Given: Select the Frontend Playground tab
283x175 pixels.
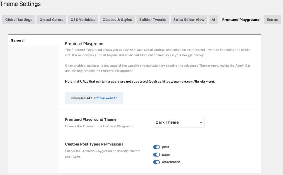Looking at the screenshot, I should click(241, 20).
